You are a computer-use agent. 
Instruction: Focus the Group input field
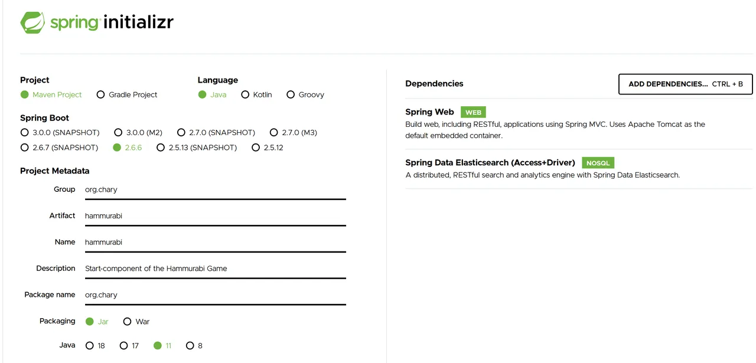pos(215,190)
